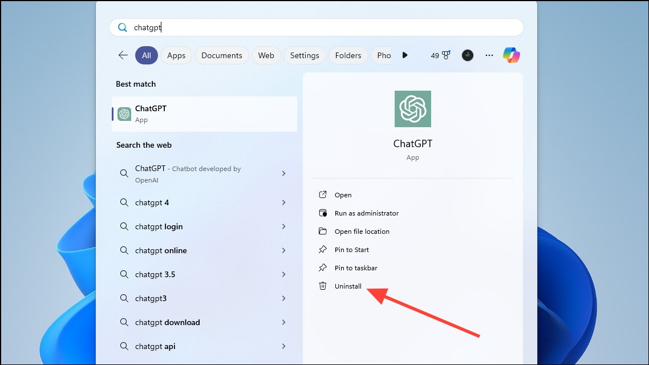Open the rewards points trophy 49

440,55
